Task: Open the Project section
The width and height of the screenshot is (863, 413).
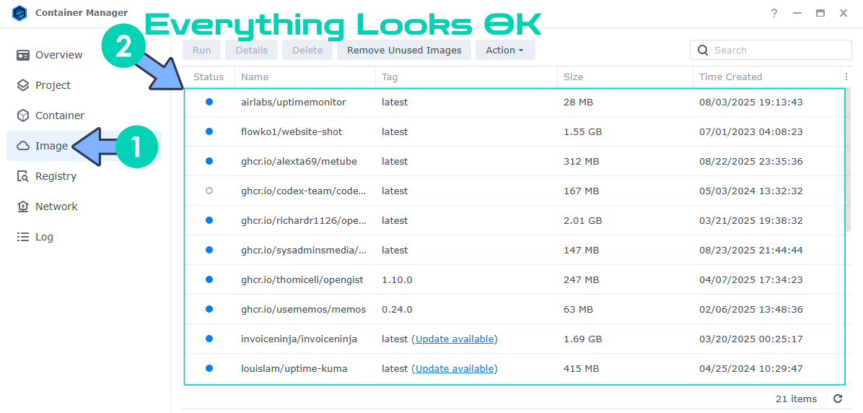Action: [x=84, y=85]
